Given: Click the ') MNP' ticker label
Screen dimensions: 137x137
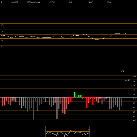Looking at the screenshot, I should click(90, 2).
